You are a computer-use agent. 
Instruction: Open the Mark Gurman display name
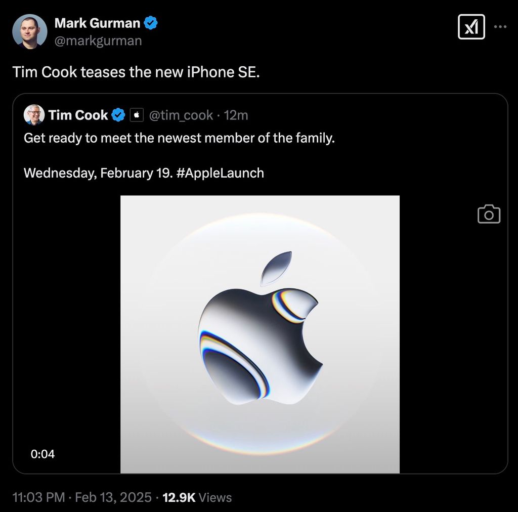[97, 23]
